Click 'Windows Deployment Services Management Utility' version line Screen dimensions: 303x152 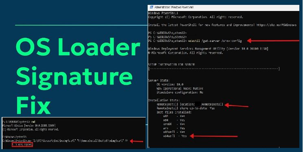coord(208,49)
